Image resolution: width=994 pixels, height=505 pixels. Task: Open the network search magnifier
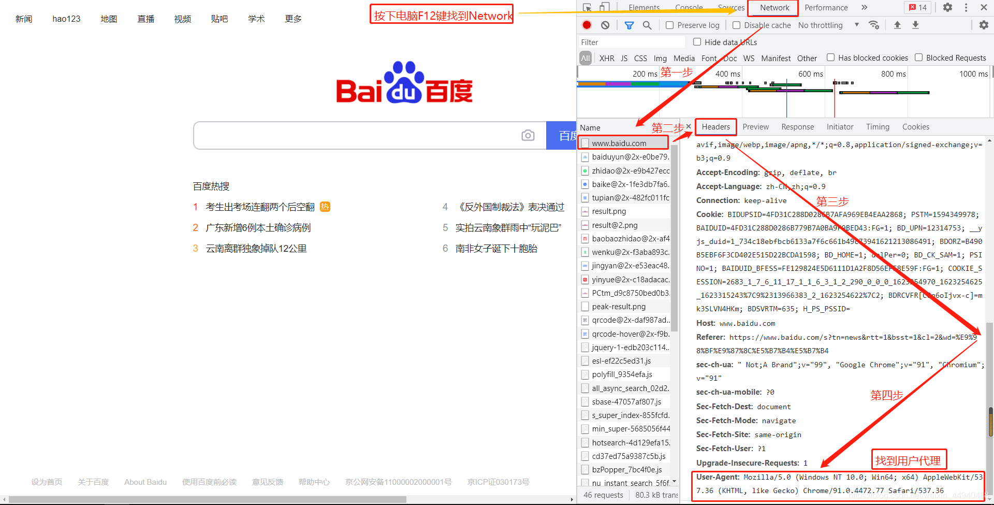[x=647, y=25]
